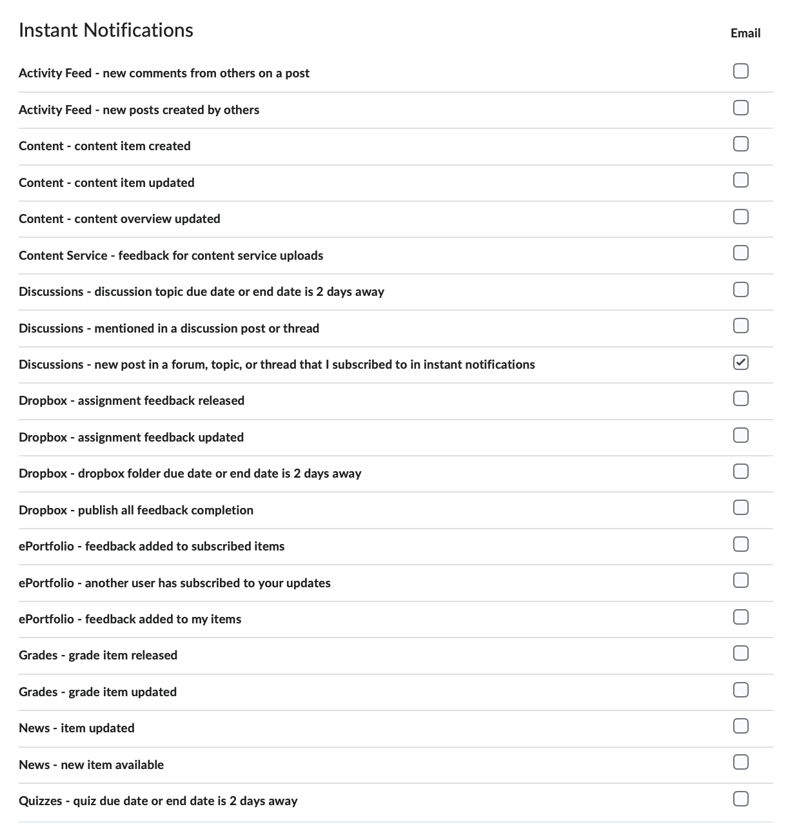Enable content overview updated email notification
The image size is (788, 829).
740,217
